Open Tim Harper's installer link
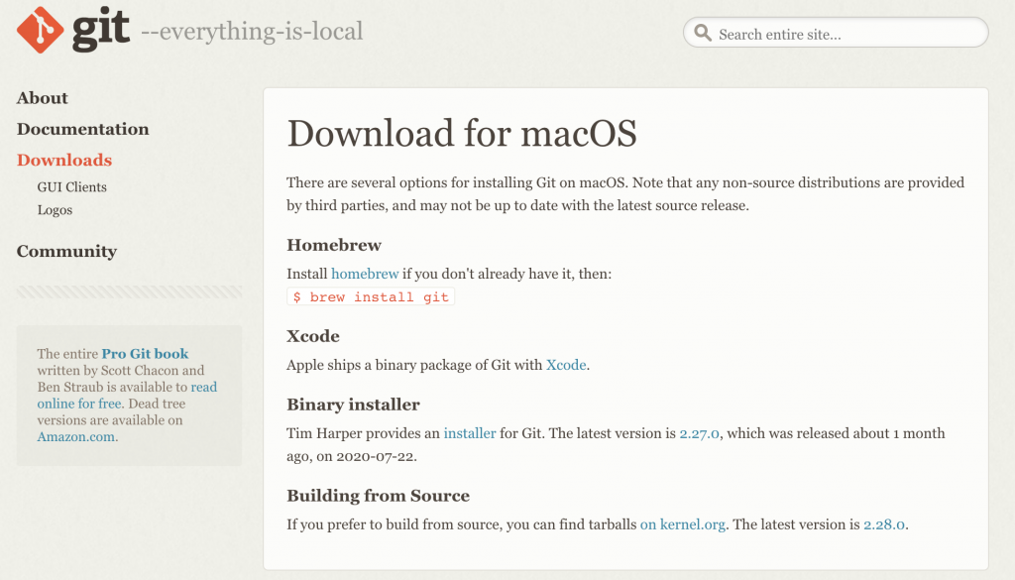Image resolution: width=1015 pixels, height=580 pixels. click(x=470, y=433)
